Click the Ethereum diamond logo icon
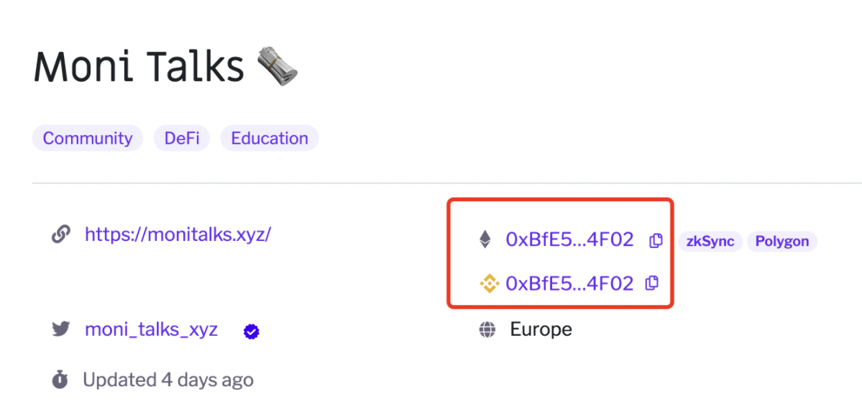The width and height of the screenshot is (862, 415). pos(485,240)
